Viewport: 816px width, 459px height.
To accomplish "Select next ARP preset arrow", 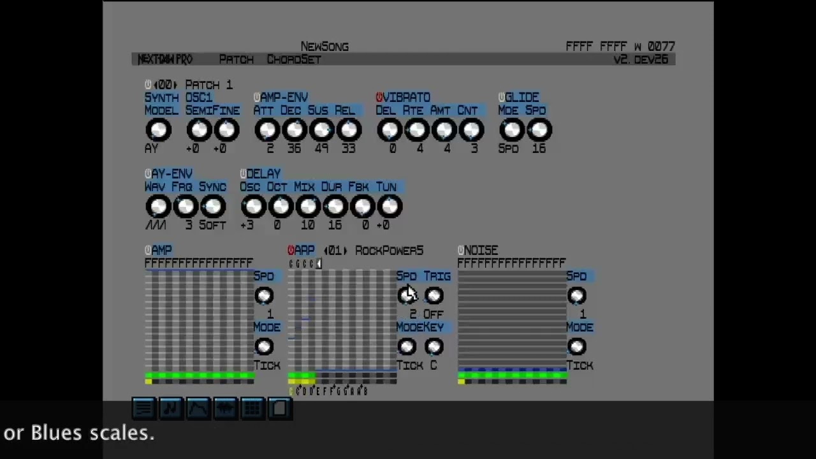I will point(346,251).
